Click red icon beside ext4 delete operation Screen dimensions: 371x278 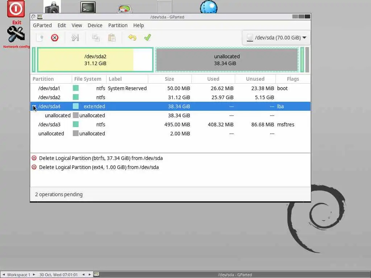tap(34, 167)
